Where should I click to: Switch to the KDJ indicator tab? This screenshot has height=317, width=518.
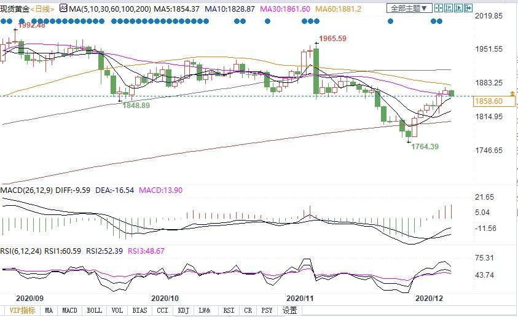point(182,311)
